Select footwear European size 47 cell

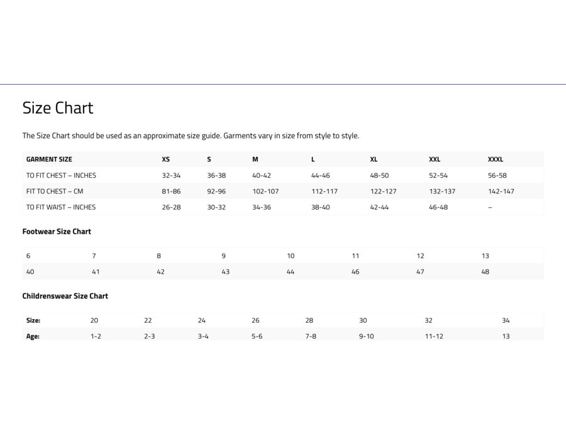point(420,272)
